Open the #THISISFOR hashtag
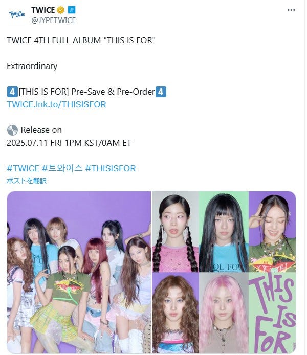This screenshot has width=307, height=355. 111,168
